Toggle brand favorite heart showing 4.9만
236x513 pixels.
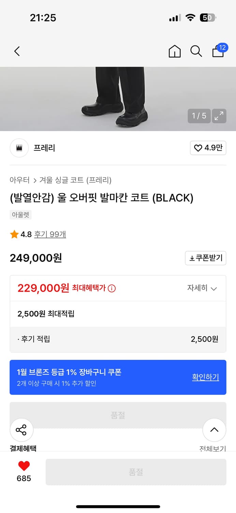pyautogui.click(x=208, y=148)
